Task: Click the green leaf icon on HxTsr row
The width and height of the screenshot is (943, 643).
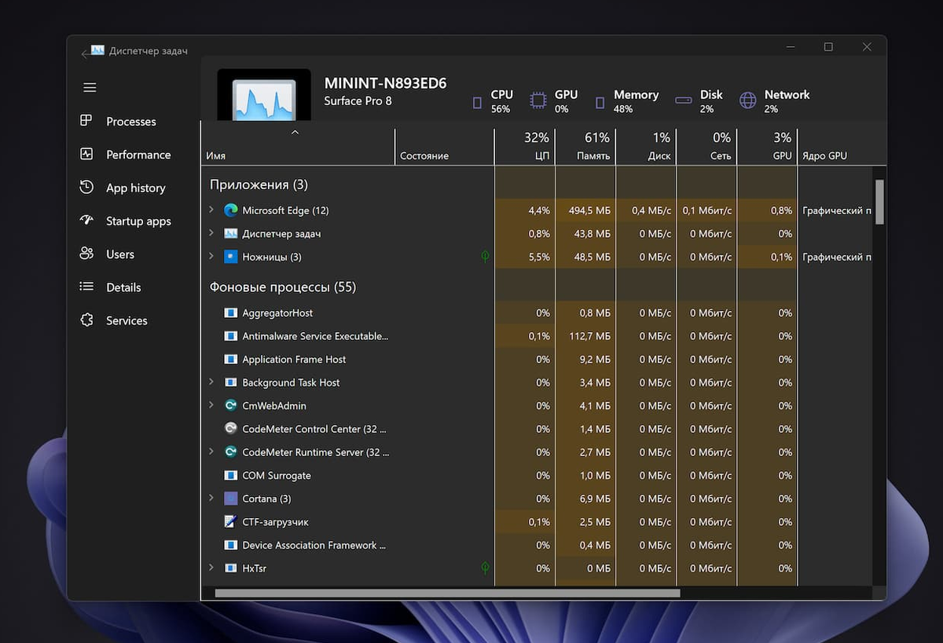Action: coord(485,567)
